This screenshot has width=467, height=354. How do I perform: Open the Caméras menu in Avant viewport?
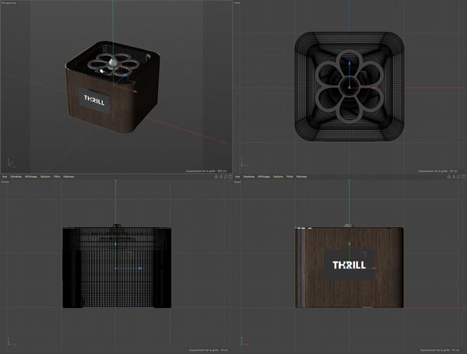[x=250, y=177]
